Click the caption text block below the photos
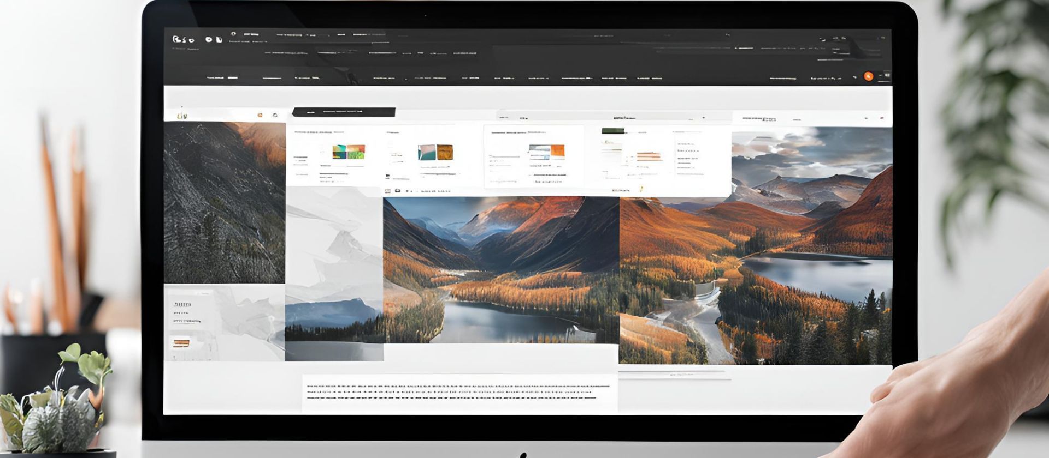The width and height of the screenshot is (1049, 458). (x=459, y=392)
